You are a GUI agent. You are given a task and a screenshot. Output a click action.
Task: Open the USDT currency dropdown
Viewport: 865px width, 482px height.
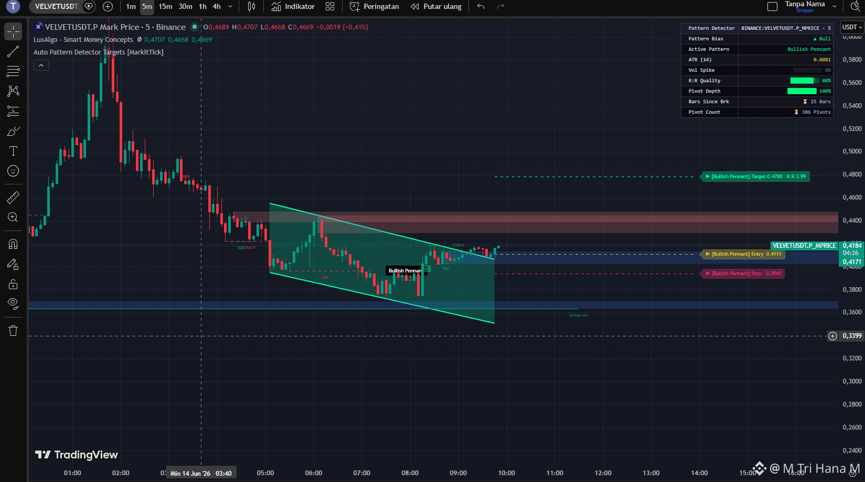852,27
